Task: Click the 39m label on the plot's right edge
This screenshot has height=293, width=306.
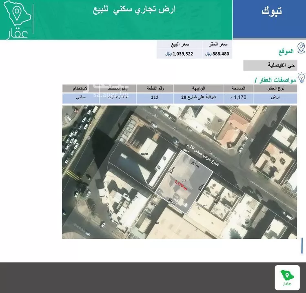Action: tap(201, 187)
